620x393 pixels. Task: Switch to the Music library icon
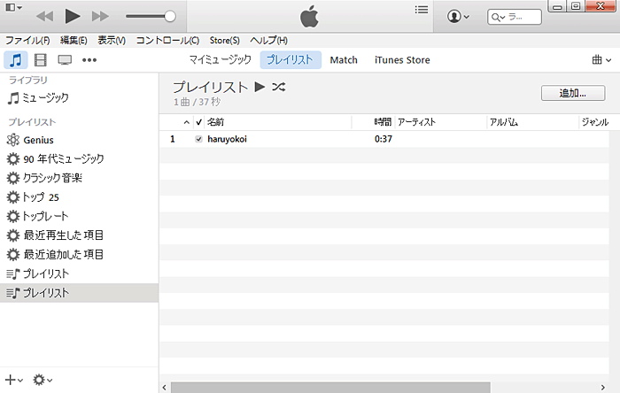pos(15,60)
